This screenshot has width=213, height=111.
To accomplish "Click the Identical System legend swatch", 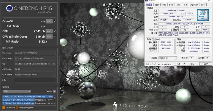I will pos(17,108).
